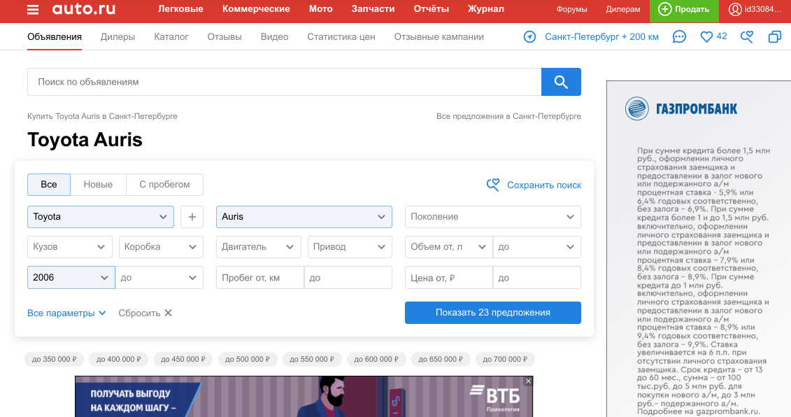
Task: Open the Мото menu
Action: (x=321, y=9)
